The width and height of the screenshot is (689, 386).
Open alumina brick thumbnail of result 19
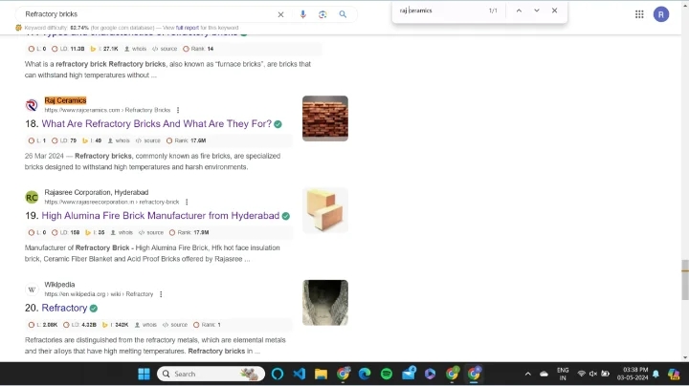pyautogui.click(x=325, y=210)
